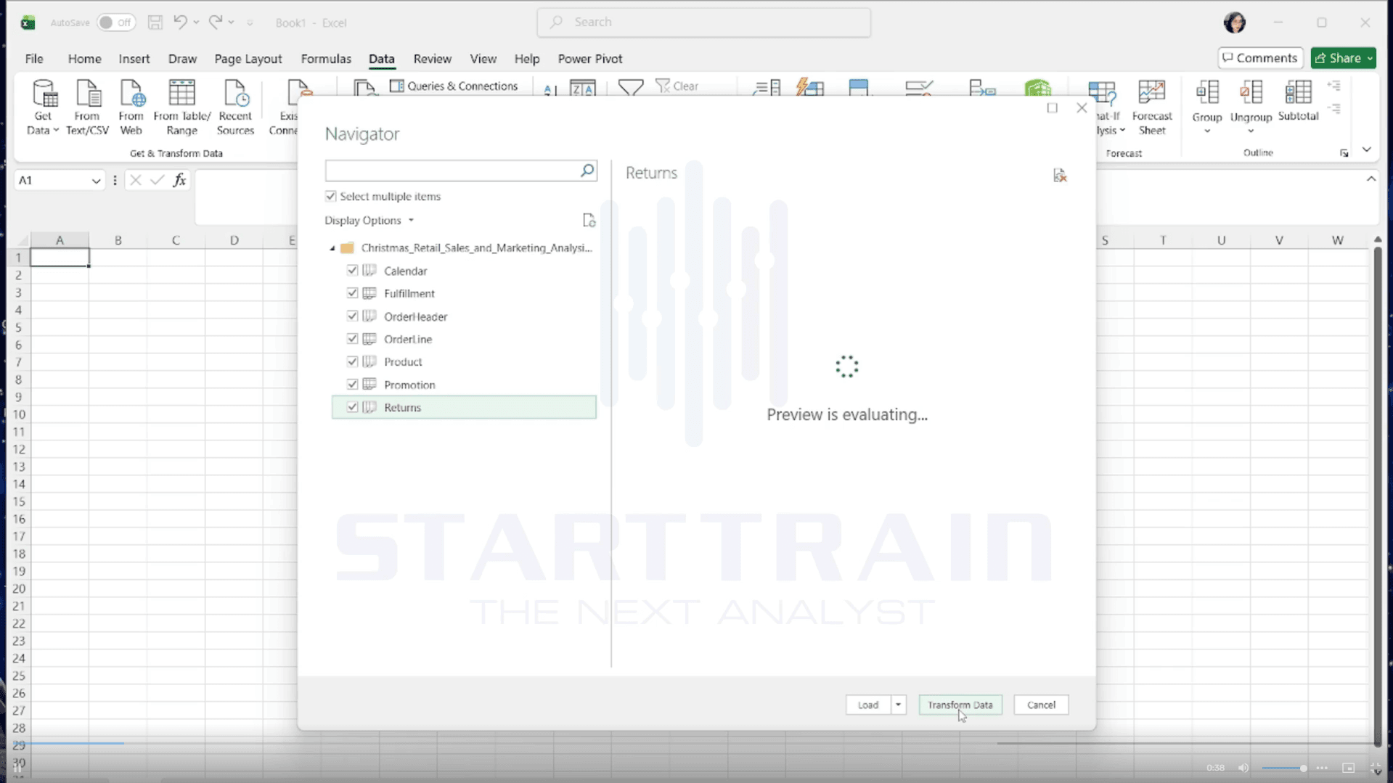
Task: Expand the formula bar chevron
Action: (1370, 179)
